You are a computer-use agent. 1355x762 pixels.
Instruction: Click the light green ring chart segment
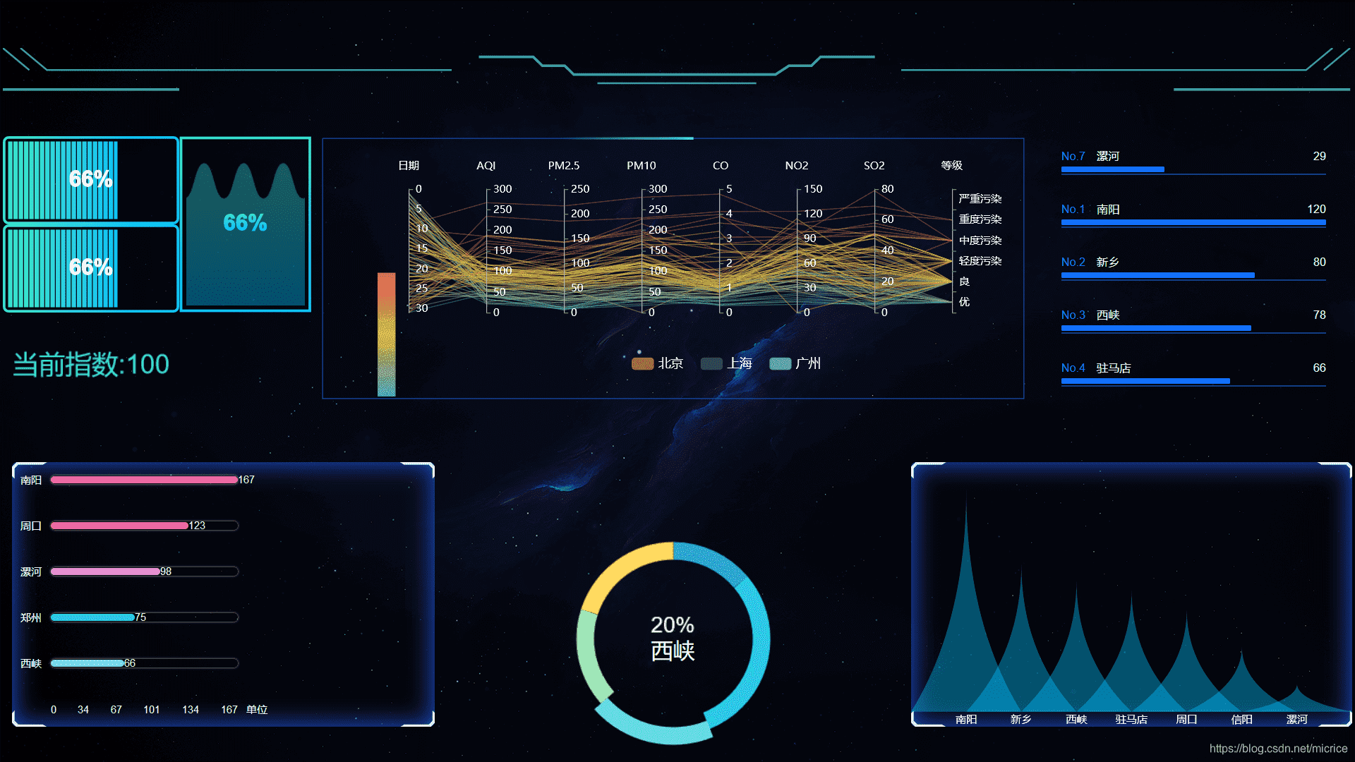(x=589, y=656)
